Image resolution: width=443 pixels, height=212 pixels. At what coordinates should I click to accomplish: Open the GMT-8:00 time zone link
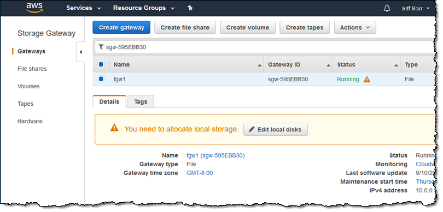[200, 173]
